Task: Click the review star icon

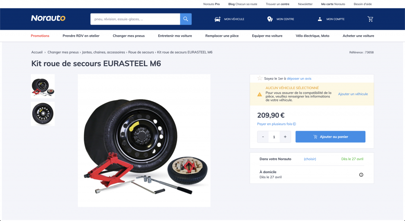Action: coord(260,78)
